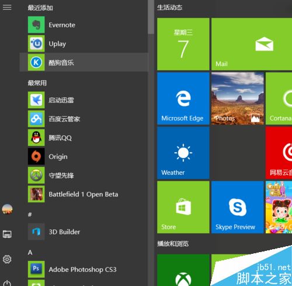The image size is (292, 286).
Task: Open the hamburger menu icon
Action: [x=7, y=8]
